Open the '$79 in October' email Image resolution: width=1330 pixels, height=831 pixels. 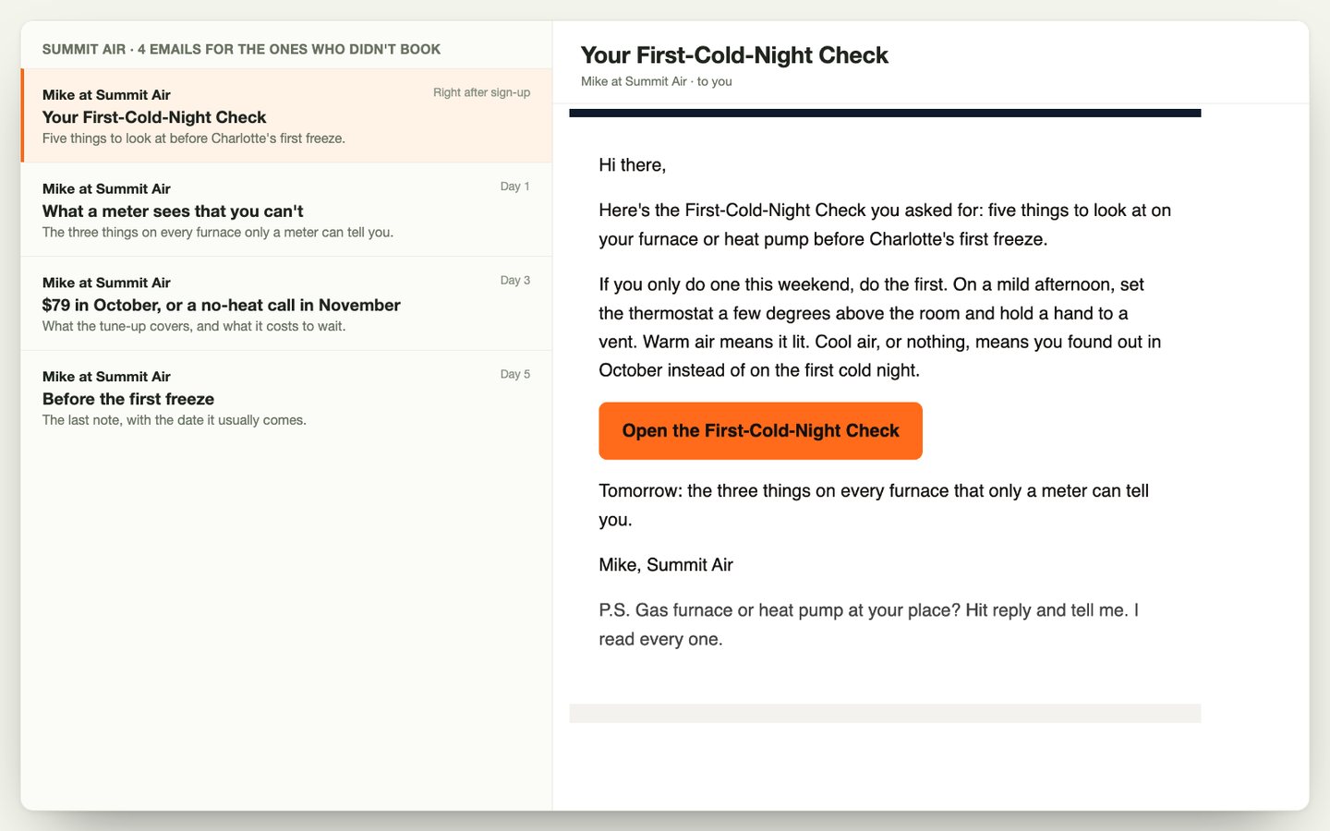tap(286, 304)
